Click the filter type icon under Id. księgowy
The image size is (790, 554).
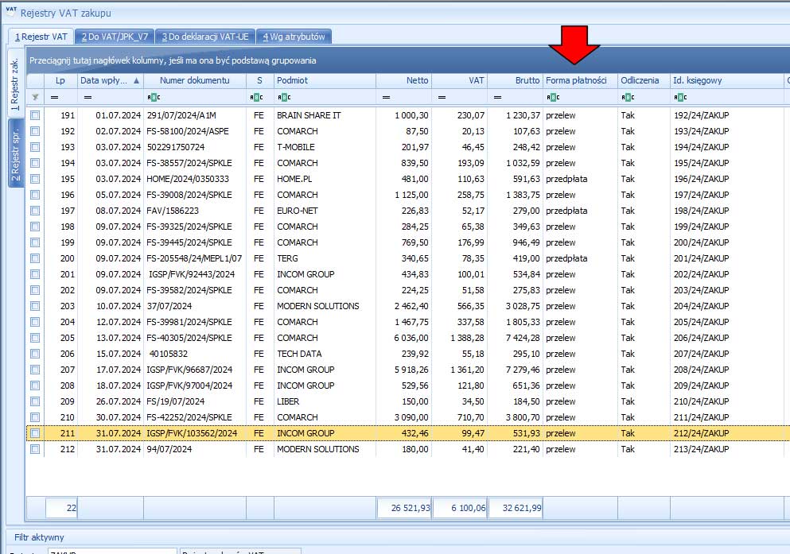coord(680,97)
